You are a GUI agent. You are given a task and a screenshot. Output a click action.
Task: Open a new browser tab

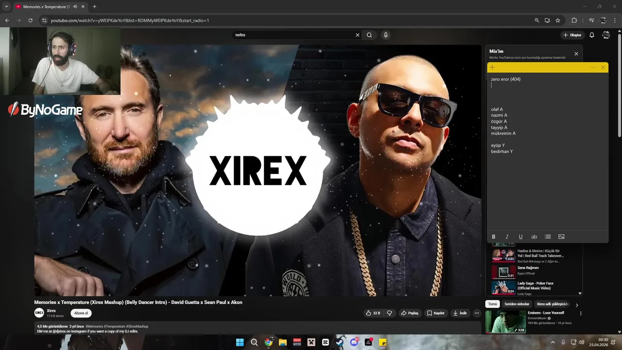tap(94, 7)
